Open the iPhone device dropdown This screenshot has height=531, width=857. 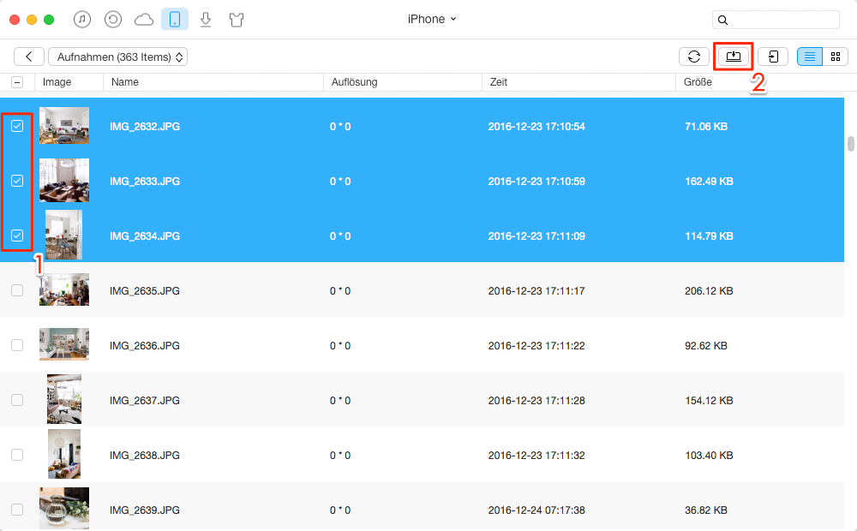(432, 19)
